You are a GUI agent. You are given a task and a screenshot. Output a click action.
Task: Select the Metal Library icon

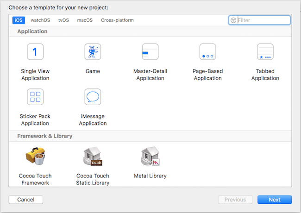(150, 157)
